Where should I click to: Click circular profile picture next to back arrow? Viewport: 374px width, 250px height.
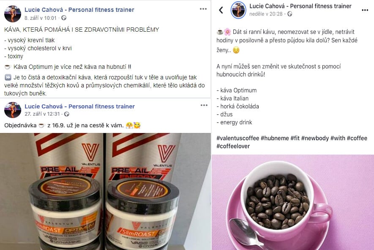point(238,10)
